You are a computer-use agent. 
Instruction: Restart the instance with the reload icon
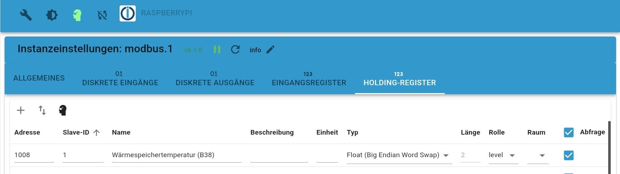click(235, 49)
